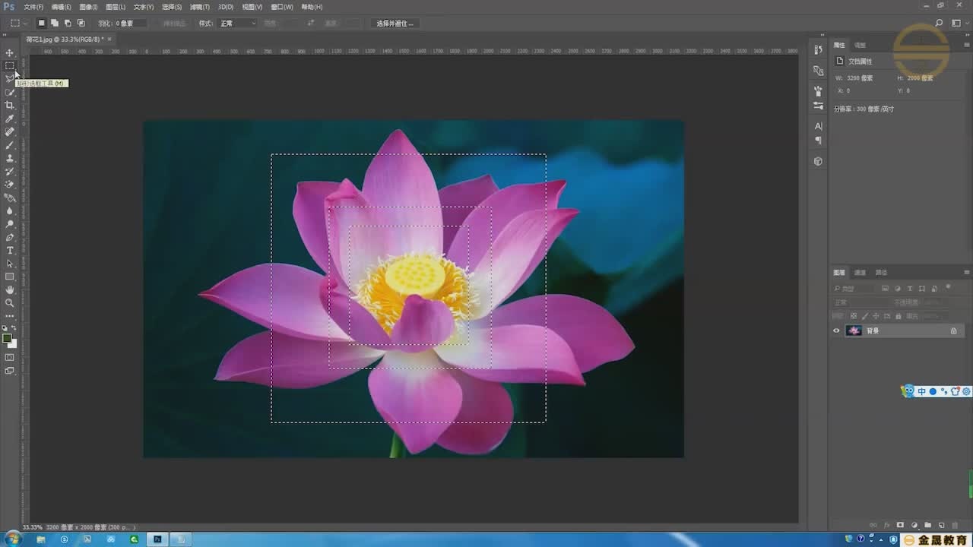The width and height of the screenshot is (973, 547).
Task: Open the 样式 style dropdown
Action: (x=237, y=24)
